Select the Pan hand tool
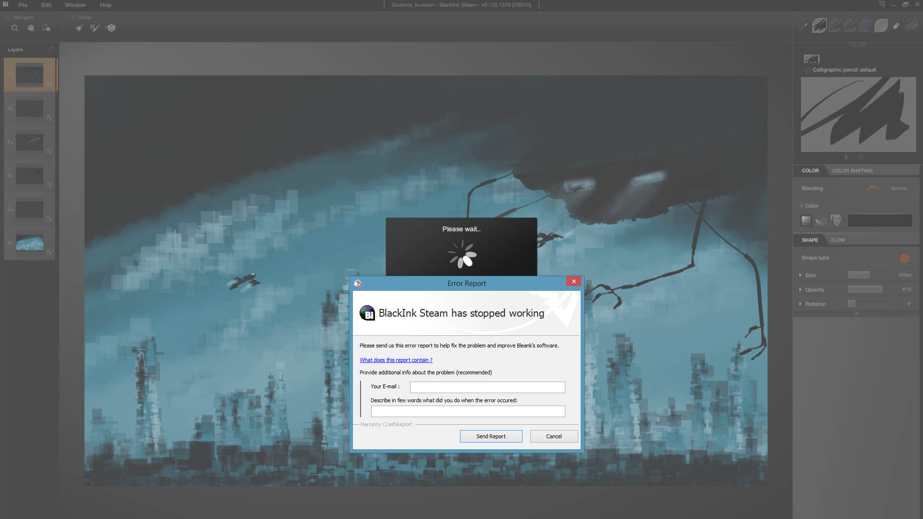This screenshot has height=519, width=923. click(x=31, y=28)
